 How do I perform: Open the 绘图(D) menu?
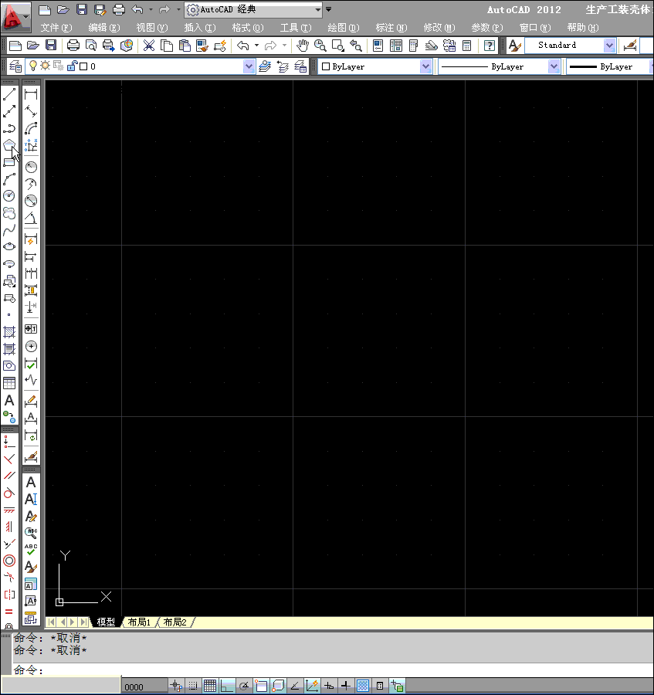(344, 28)
